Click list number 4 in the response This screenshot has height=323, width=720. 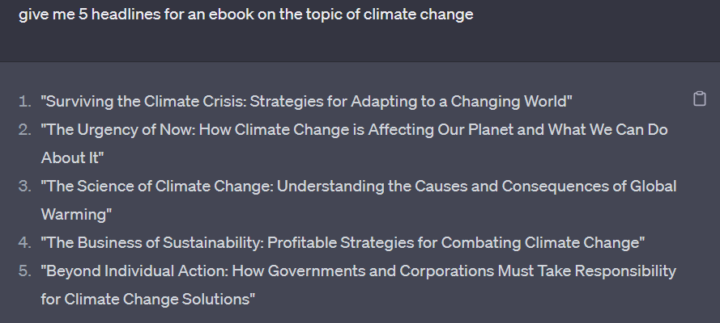(x=25, y=242)
